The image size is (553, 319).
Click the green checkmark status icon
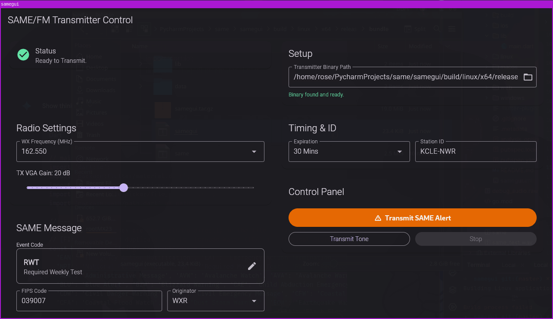click(x=23, y=55)
